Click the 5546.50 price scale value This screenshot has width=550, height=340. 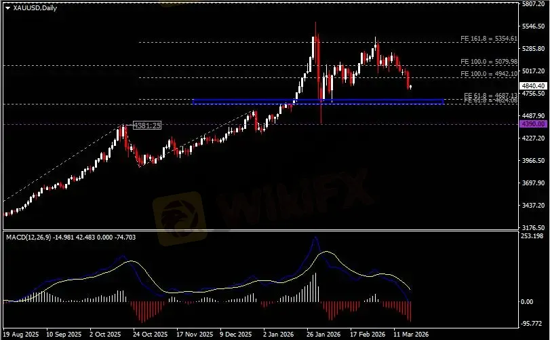533,26
